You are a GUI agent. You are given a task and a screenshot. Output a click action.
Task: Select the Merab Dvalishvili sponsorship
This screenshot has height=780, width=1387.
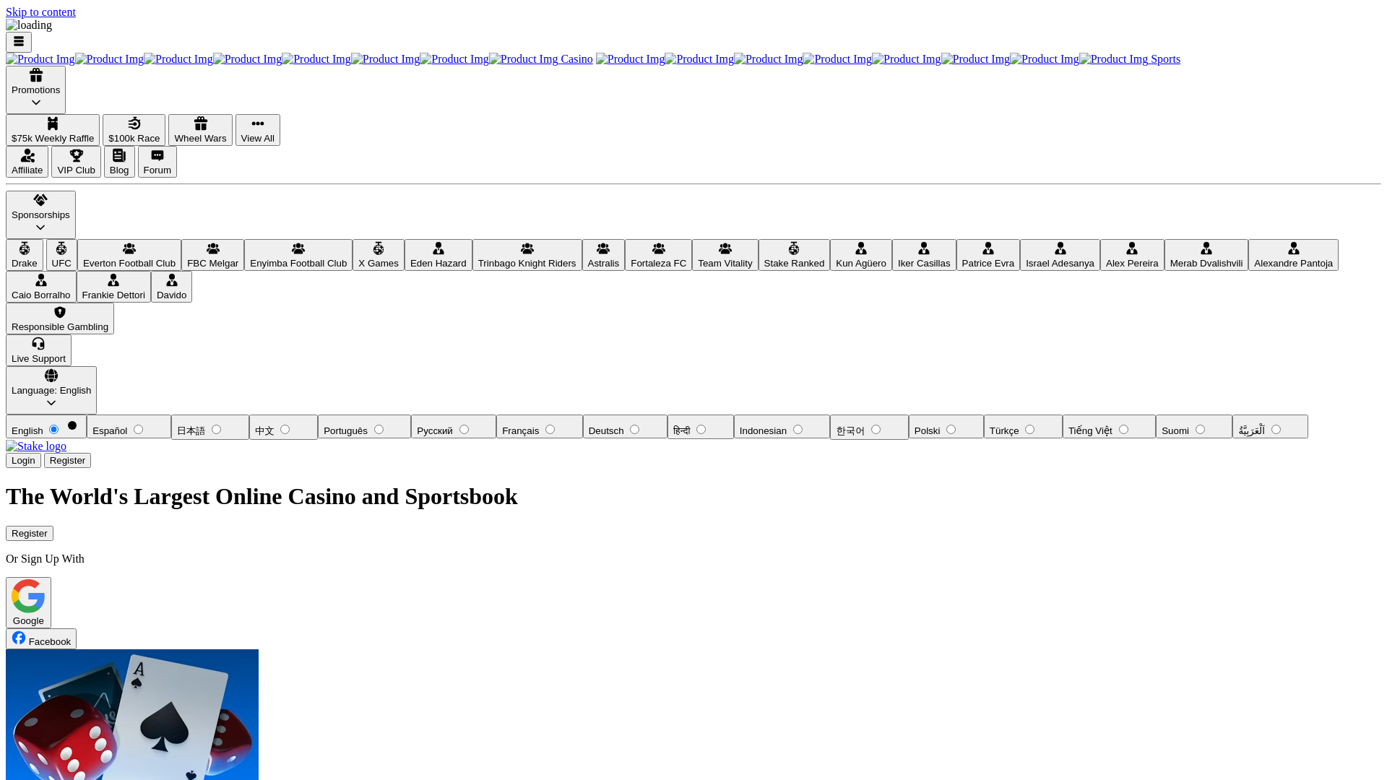1206,255
